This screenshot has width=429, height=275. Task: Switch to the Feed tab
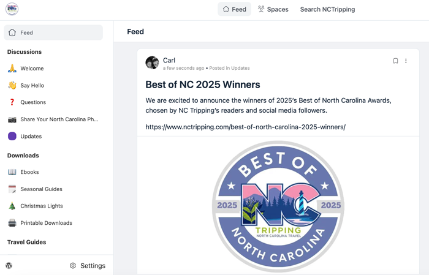234,9
